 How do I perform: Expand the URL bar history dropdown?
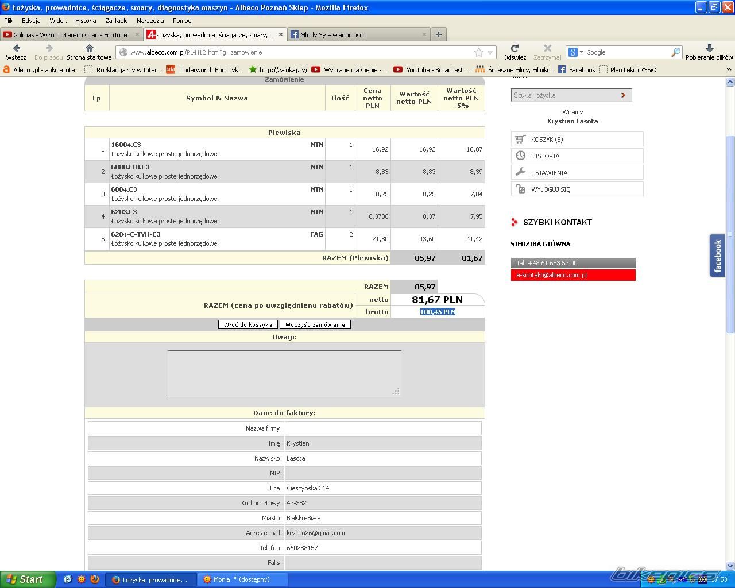(x=490, y=52)
